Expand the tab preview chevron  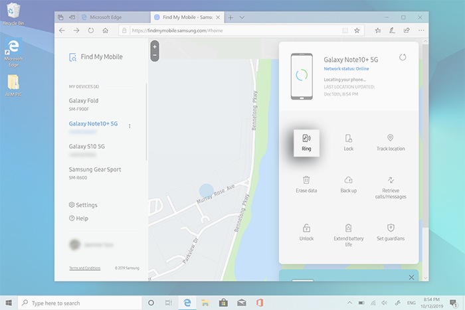tap(242, 17)
